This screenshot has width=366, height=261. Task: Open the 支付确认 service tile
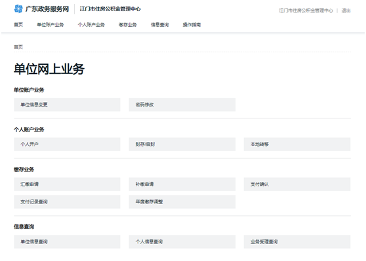coord(297,184)
